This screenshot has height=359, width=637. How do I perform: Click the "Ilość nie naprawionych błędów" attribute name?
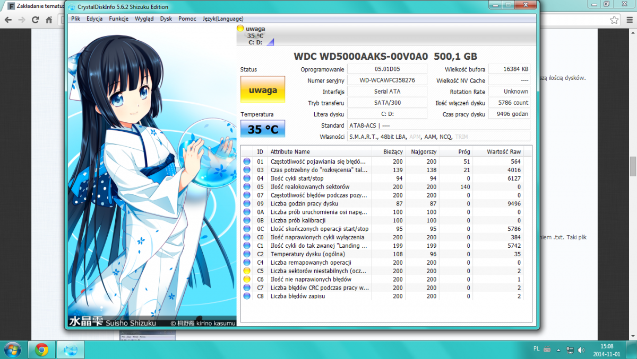[311, 280]
